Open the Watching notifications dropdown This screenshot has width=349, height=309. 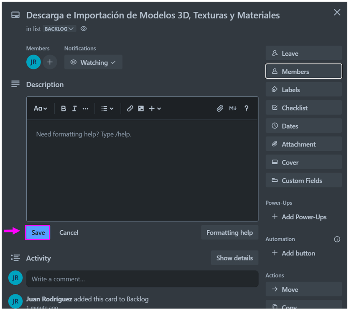pyautogui.click(x=93, y=62)
